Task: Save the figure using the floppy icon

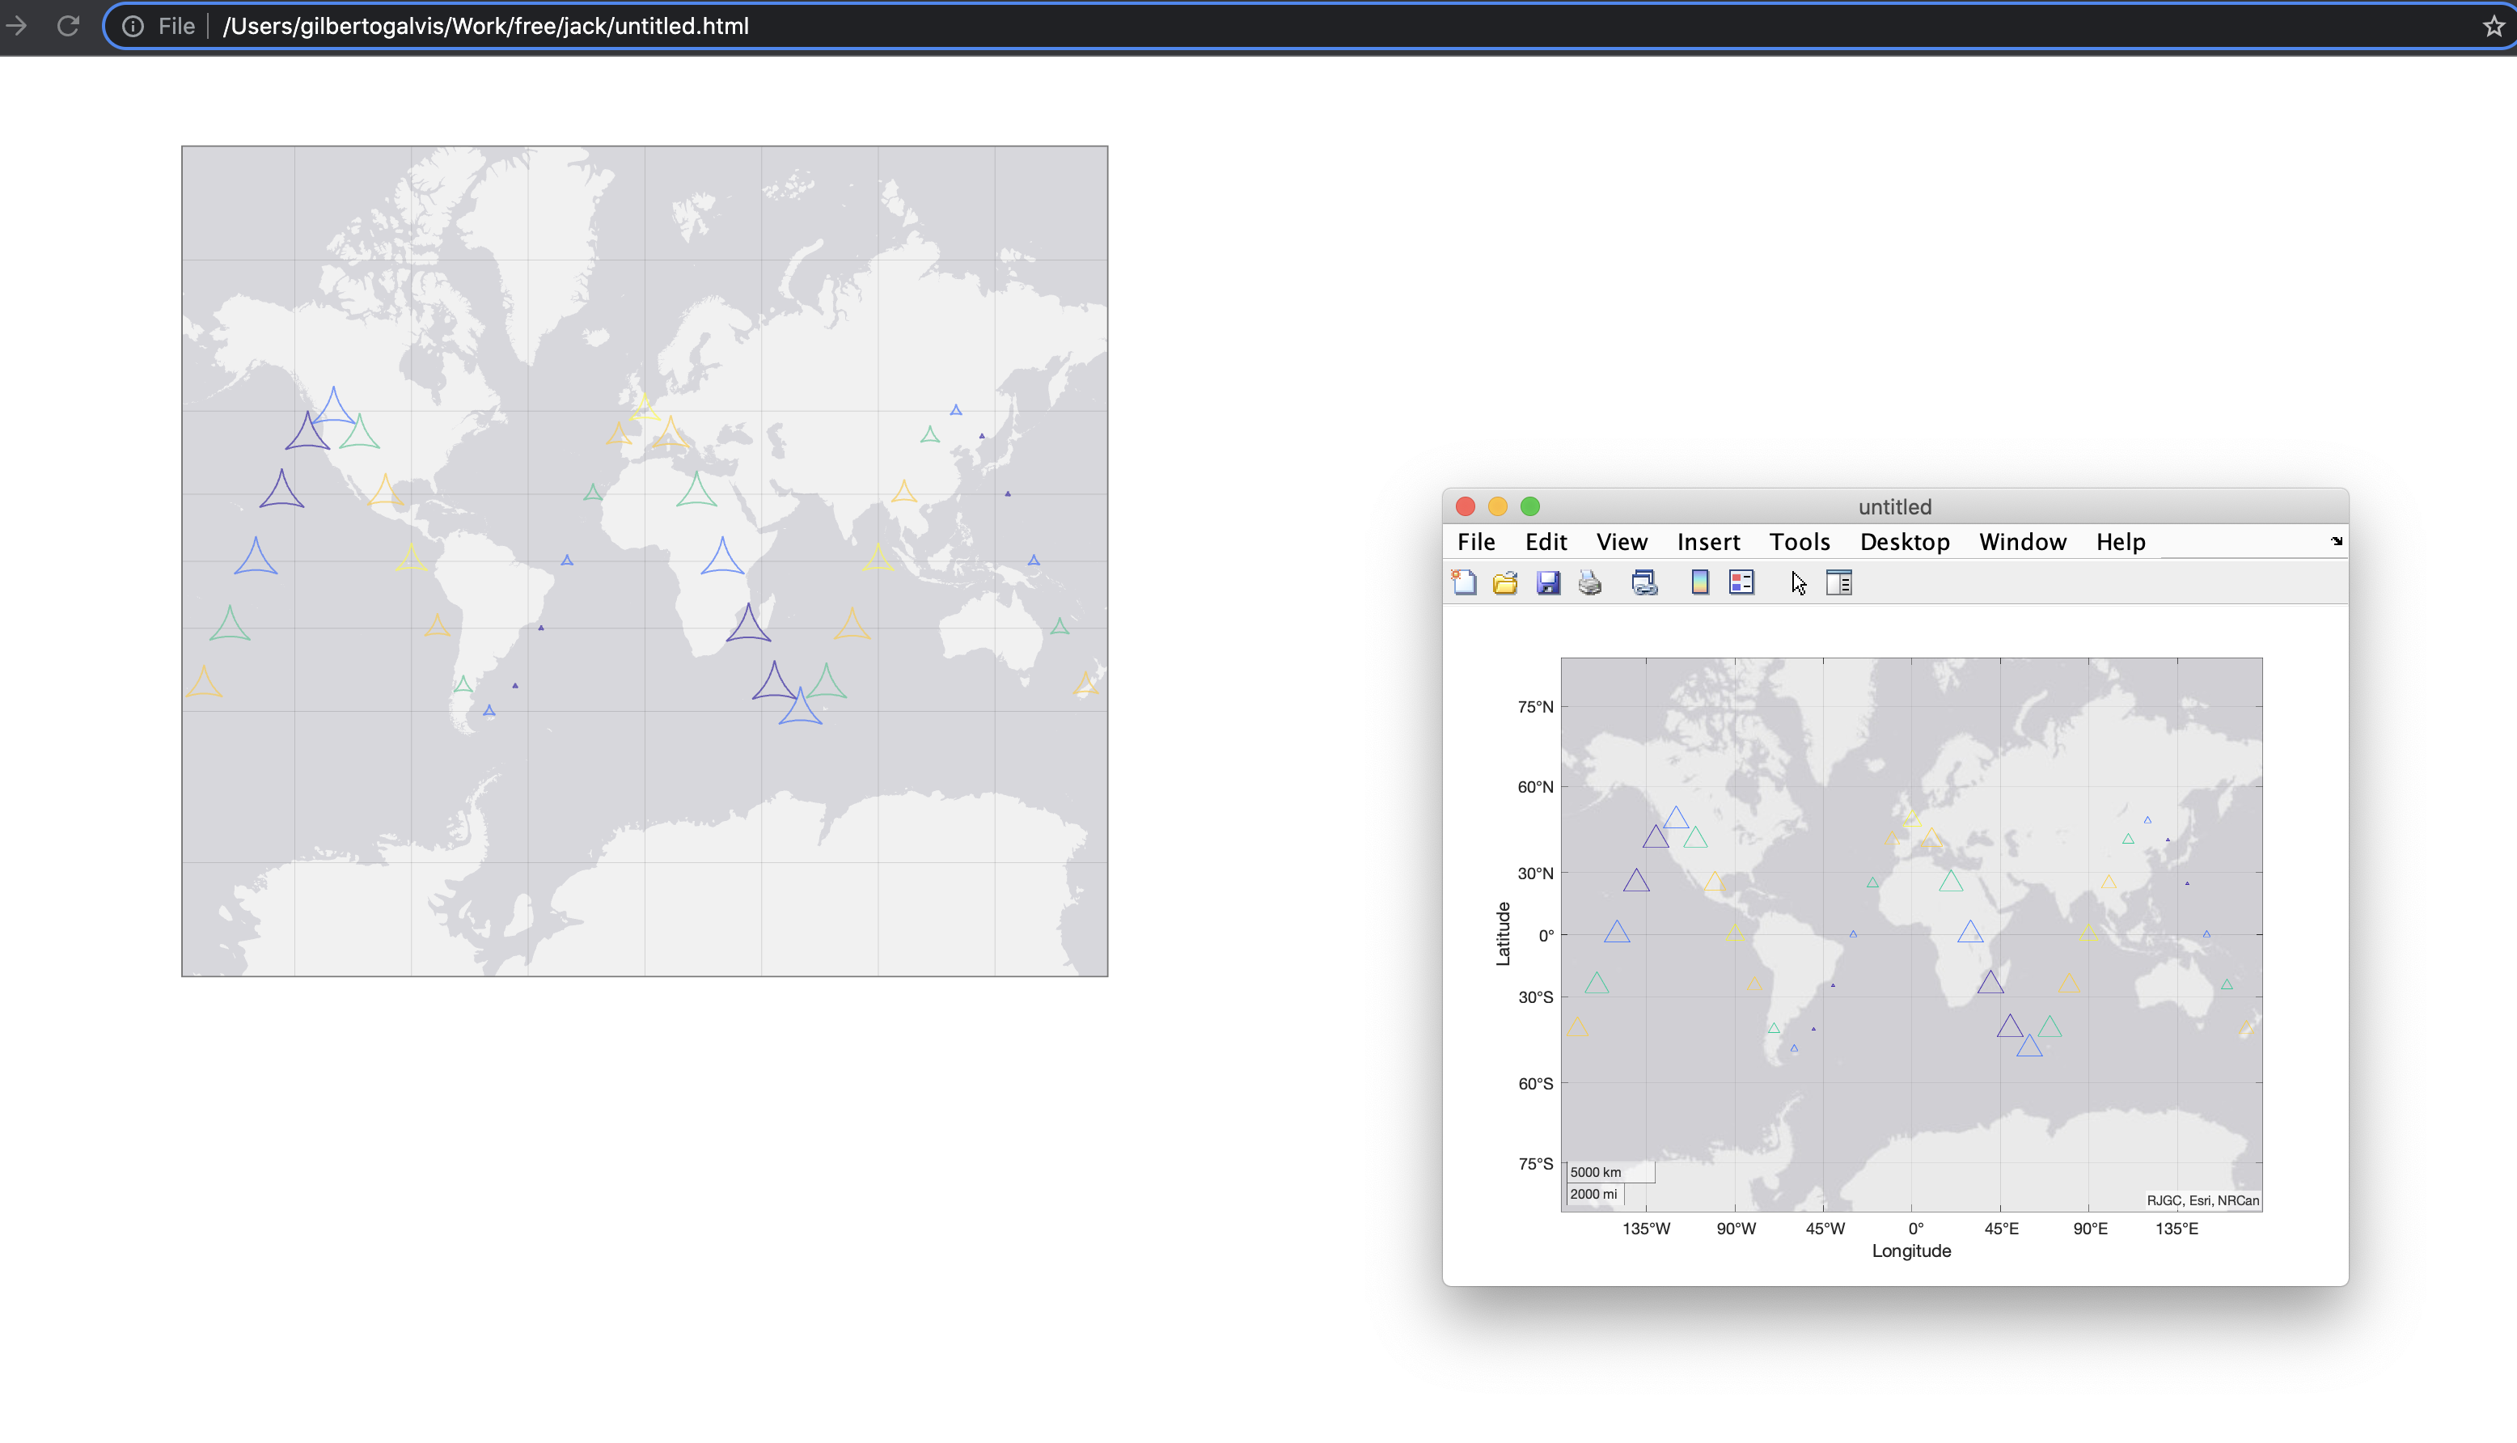Action: (x=1548, y=582)
